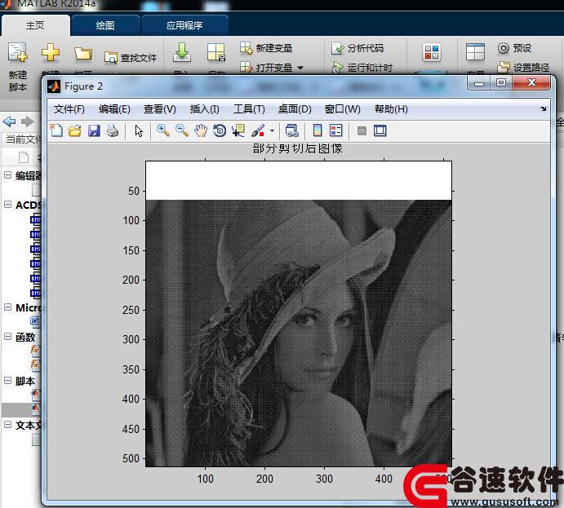Dock Figure 2 using the corner arrow
This screenshot has width=564, height=508.
[x=543, y=109]
